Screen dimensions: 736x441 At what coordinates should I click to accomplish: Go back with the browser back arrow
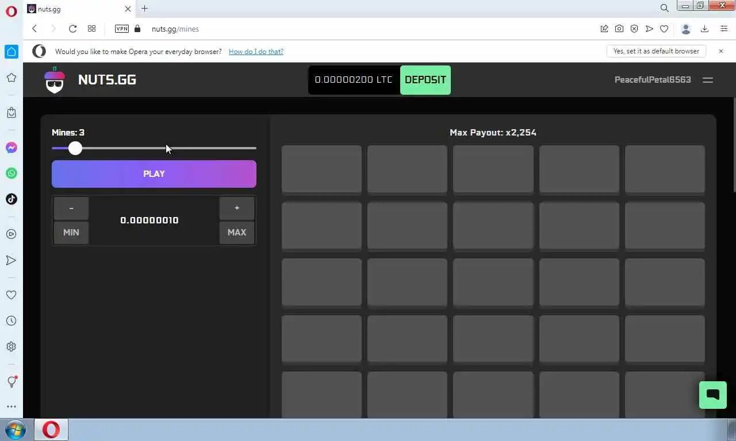click(34, 29)
